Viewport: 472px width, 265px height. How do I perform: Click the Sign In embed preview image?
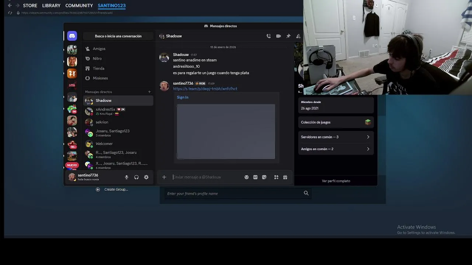point(226,131)
